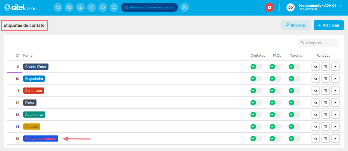Open the chat message icon
Screen dimensions: 348x151
80,7
